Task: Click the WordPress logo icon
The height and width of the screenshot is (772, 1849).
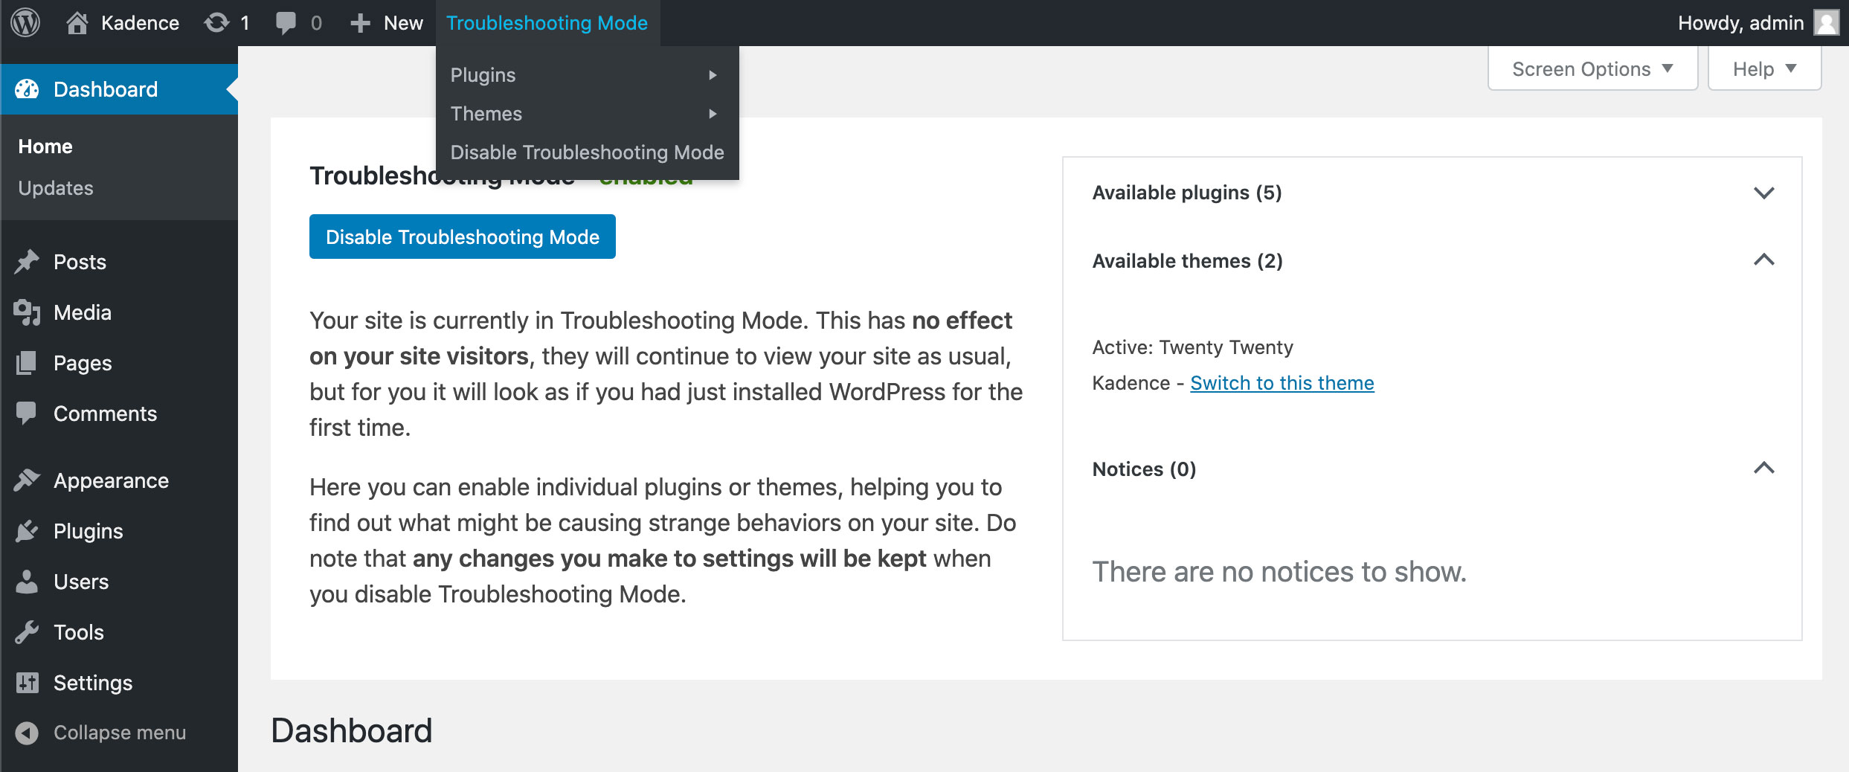Action: (25, 23)
